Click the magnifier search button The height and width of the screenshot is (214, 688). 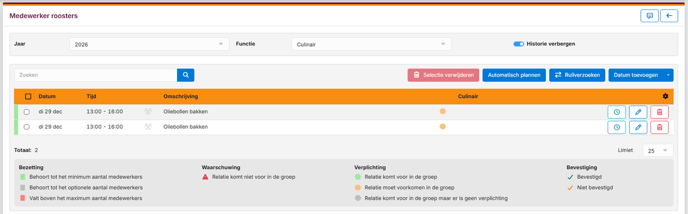[186, 75]
